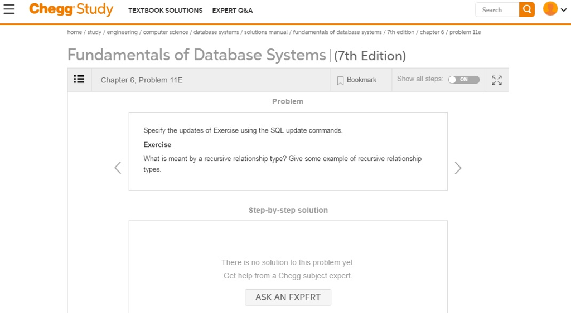Expand the account dropdown arrow

point(564,10)
